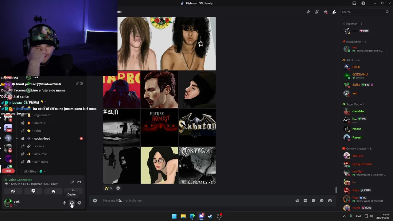
Task: Open sticker picker icon
Action: 313,200
